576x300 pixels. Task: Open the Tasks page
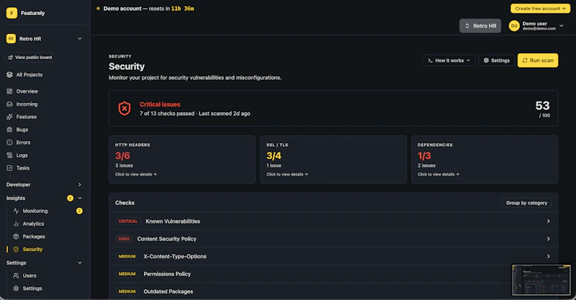point(22,168)
